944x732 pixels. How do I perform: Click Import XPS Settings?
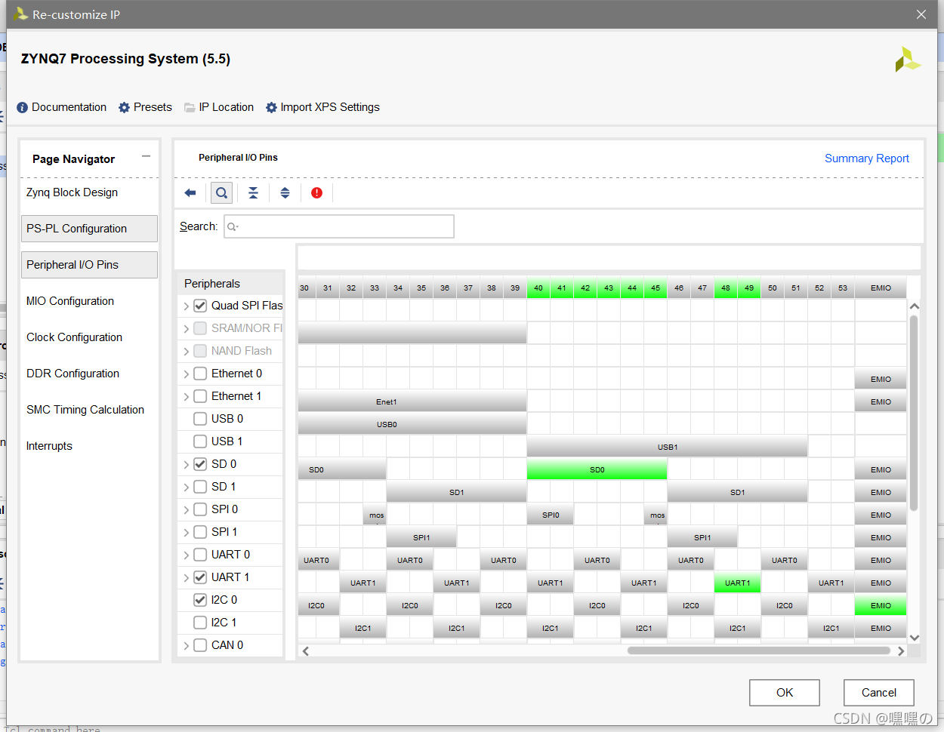(x=330, y=107)
